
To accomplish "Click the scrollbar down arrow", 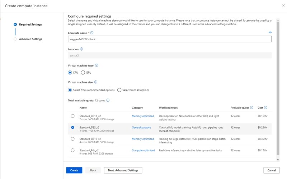I will click(x=278, y=160).
